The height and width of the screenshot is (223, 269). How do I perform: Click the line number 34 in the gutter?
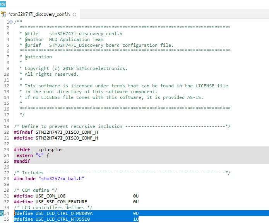(7, 213)
